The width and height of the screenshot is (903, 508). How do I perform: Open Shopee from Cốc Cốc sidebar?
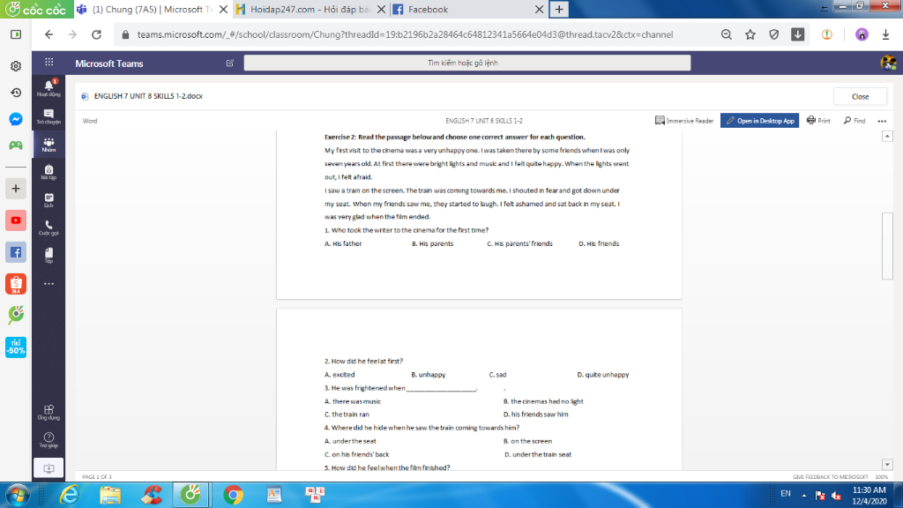pos(16,284)
